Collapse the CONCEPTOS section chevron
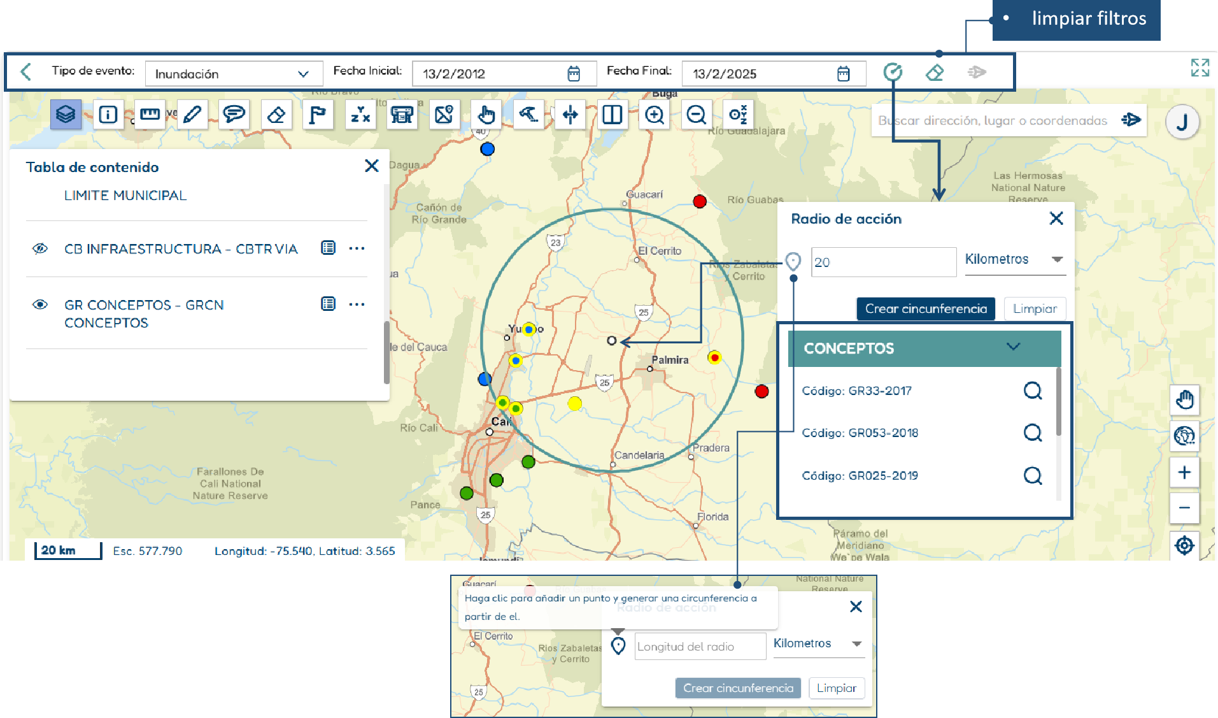The image size is (1218, 718). [1013, 347]
